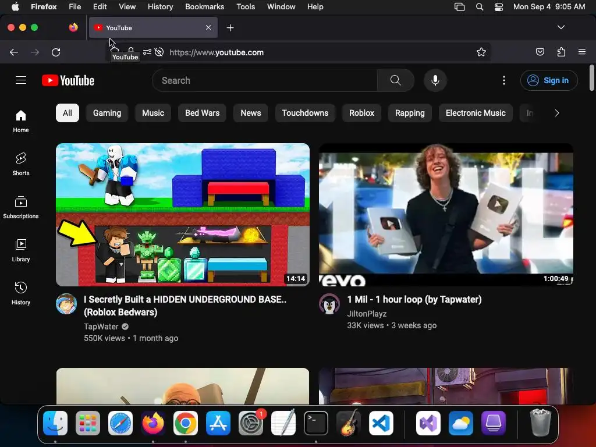Image resolution: width=596 pixels, height=447 pixels.
Task: Select the Music filter chip
Action: (x=153, y=113)
